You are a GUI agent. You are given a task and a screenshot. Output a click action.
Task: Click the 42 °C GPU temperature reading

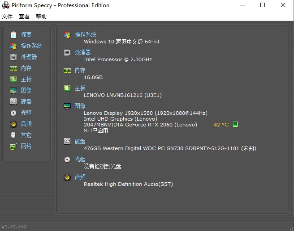(x=221, y=125)
